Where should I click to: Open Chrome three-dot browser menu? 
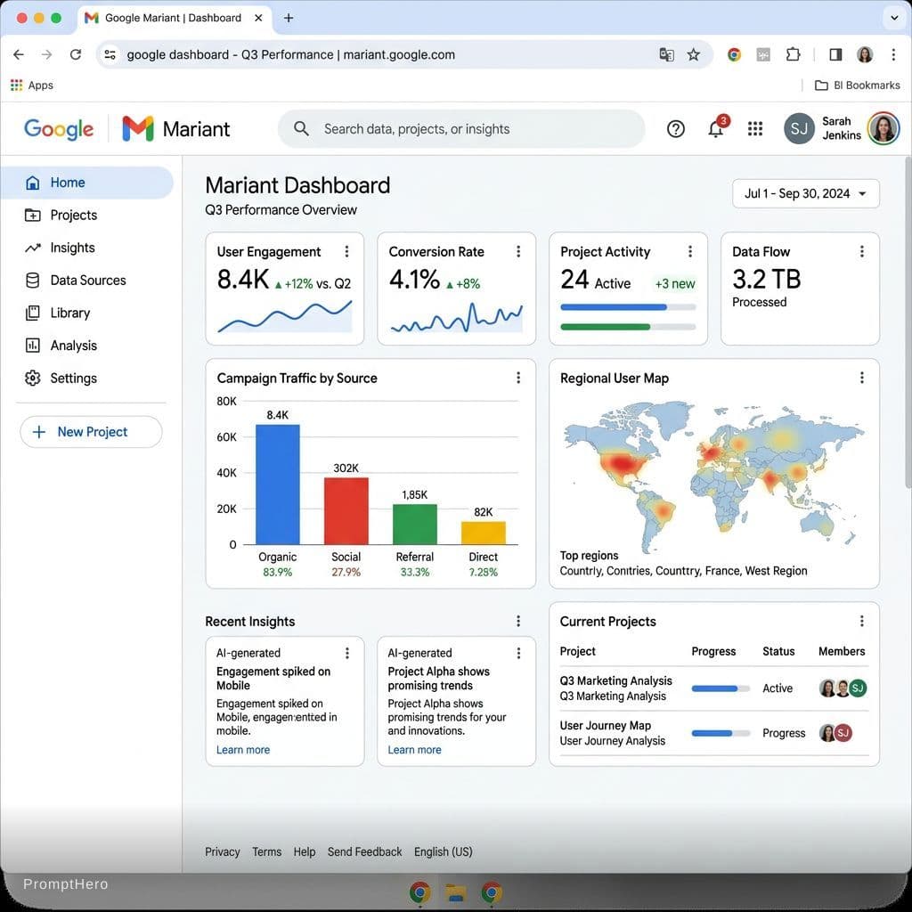tap(893, 54)
